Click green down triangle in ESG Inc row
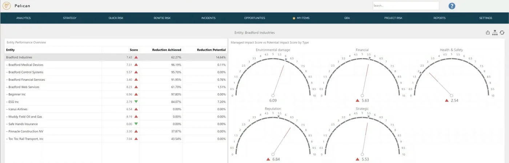Image resolution: width=509 pixels, height=163 pixels. pyautogui.click(x=136, y=102)
